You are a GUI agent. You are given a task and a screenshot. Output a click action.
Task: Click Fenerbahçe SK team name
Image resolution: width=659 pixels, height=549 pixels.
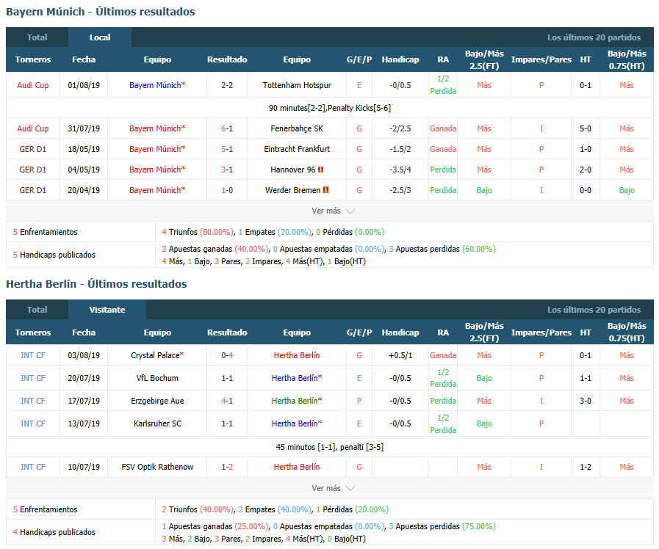point(297,128)
